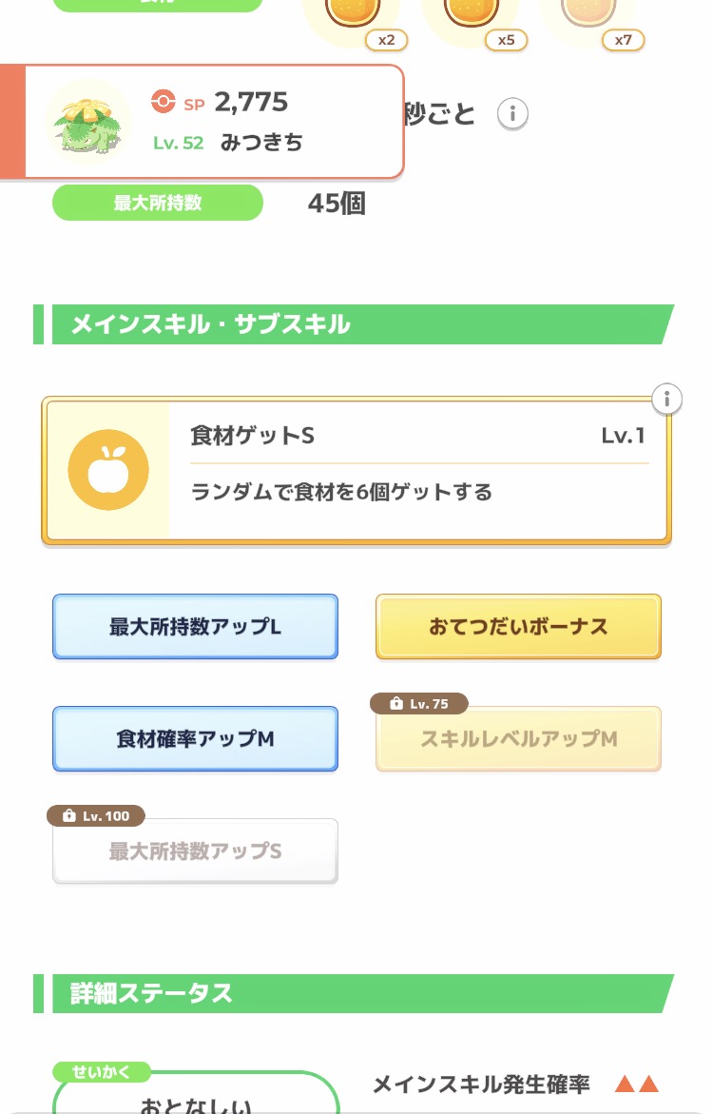
Task: Tap the info icon beside 秒ごと
Action: point(512,114)
